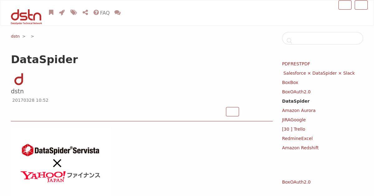This screenshot has width=374, height=196.
Task: Click the second outlined button at top right
Action: click(x=361, y=5)
